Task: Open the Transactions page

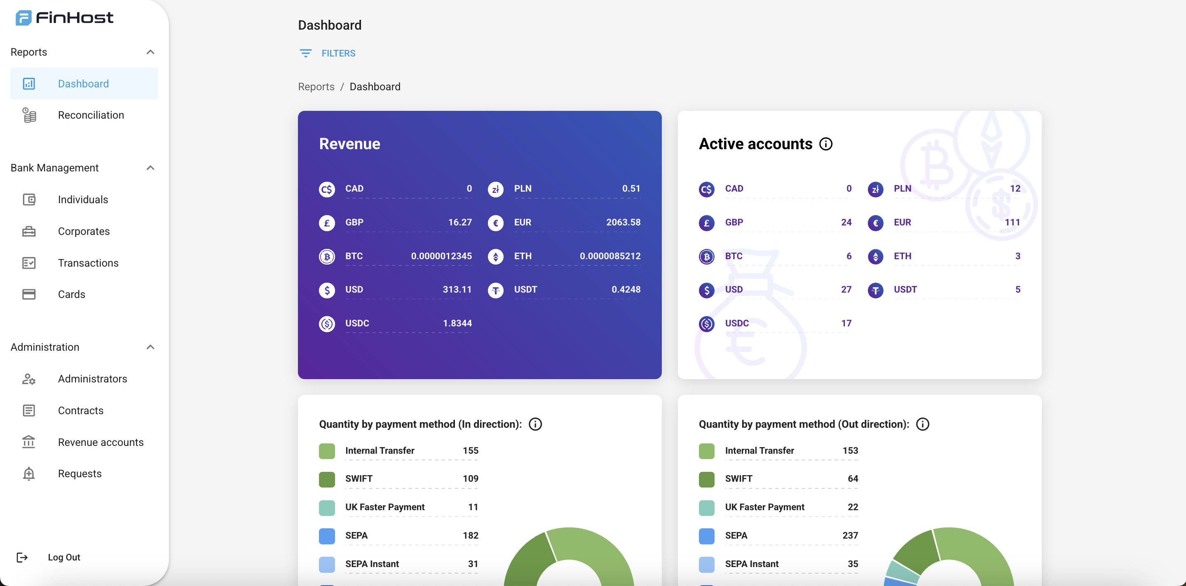Action: click(88, 263)
